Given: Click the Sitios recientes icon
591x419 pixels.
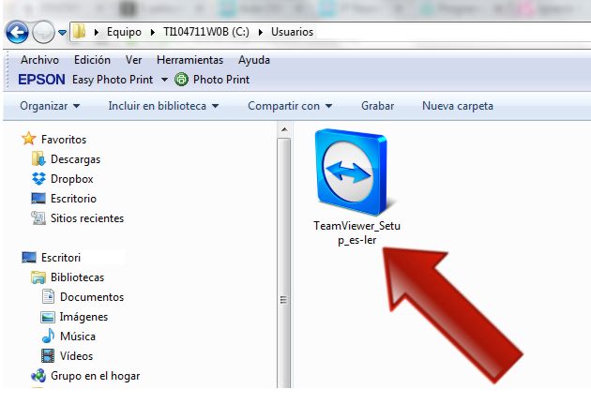Looking at the screenshot, I should (x=38, y=218).
